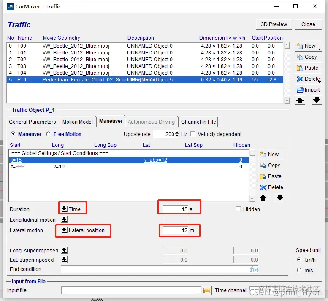Switch to the Autonomous Driving tab

(151, 122)
